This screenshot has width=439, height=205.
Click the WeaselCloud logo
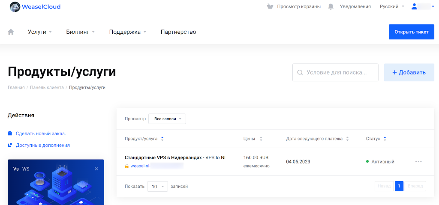tap(35, 7)
